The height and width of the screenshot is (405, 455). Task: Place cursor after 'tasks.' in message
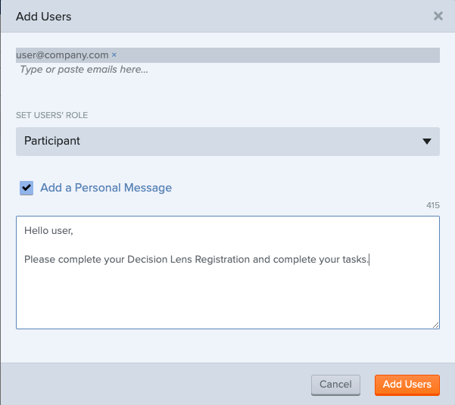coord(369,260)
